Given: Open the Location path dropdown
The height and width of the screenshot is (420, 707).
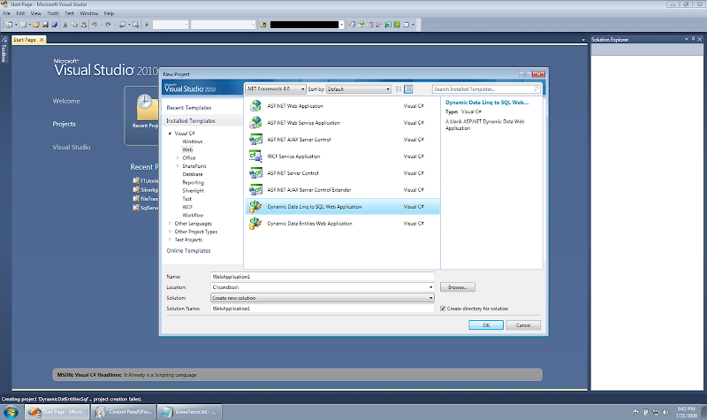Looking at the screenshot, I should pos(430,286).
